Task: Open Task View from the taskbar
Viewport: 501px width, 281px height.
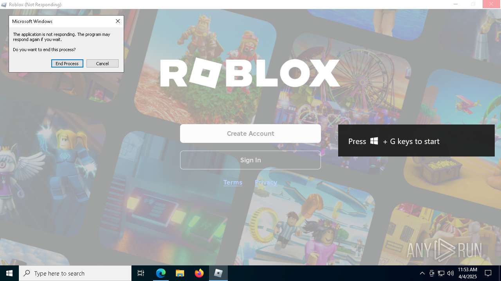Action: tap(141, 273)
